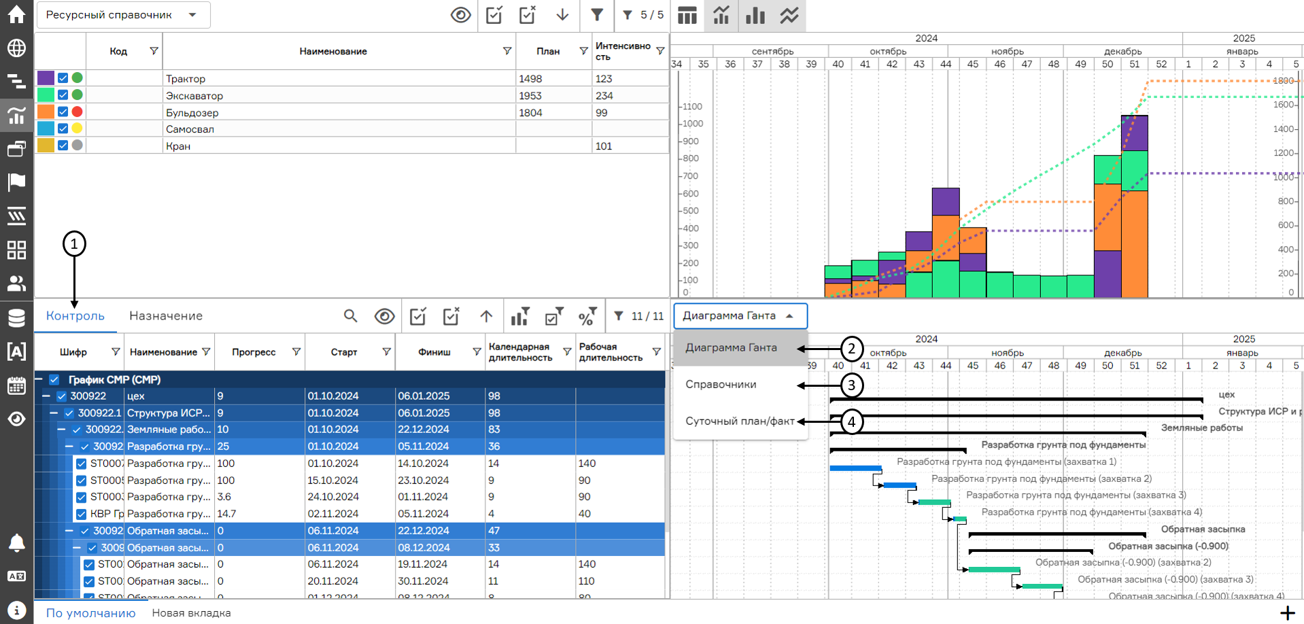Collapse the График СМР (СМР) tree node
This screenshot has width=1304, height=624.
[39, 379]
